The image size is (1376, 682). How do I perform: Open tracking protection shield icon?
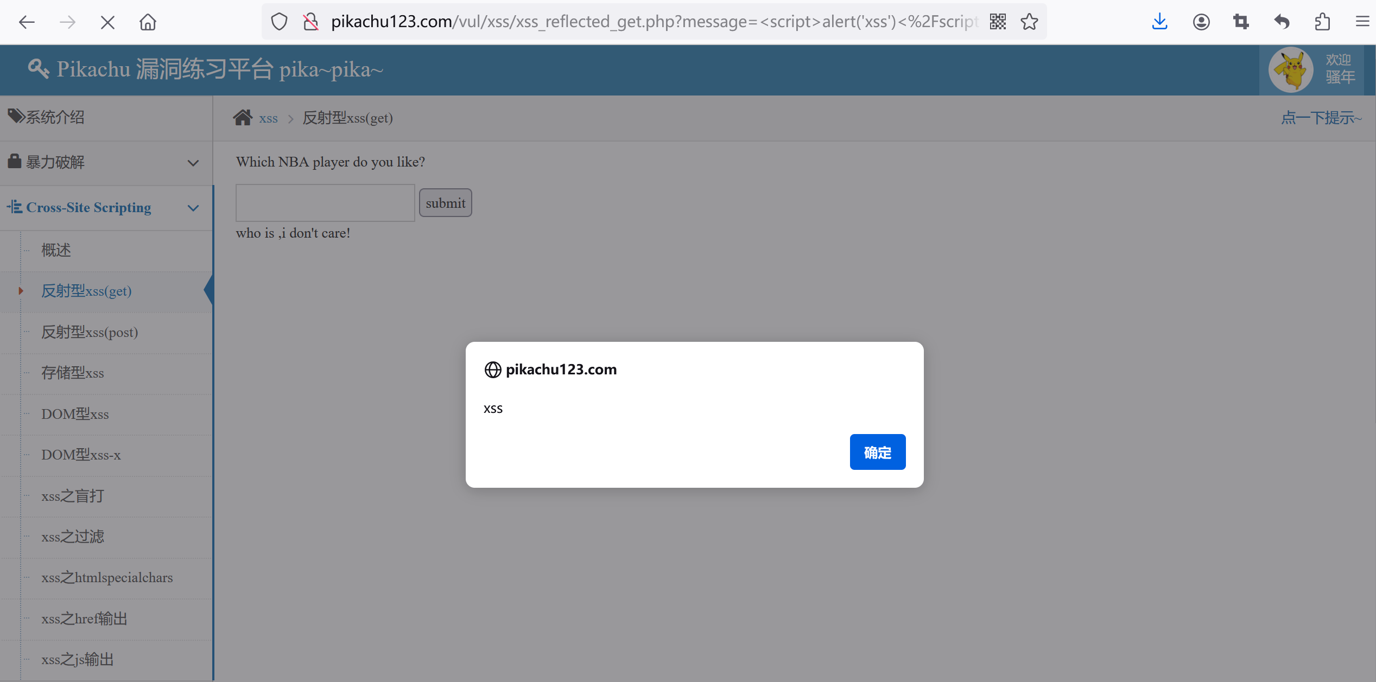pos(279,22)
